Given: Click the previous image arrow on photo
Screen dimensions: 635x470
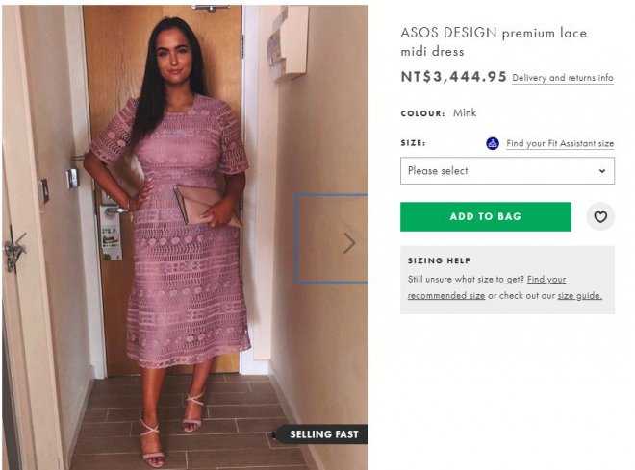Looking at the screenshot, I should tap(20, 242).
